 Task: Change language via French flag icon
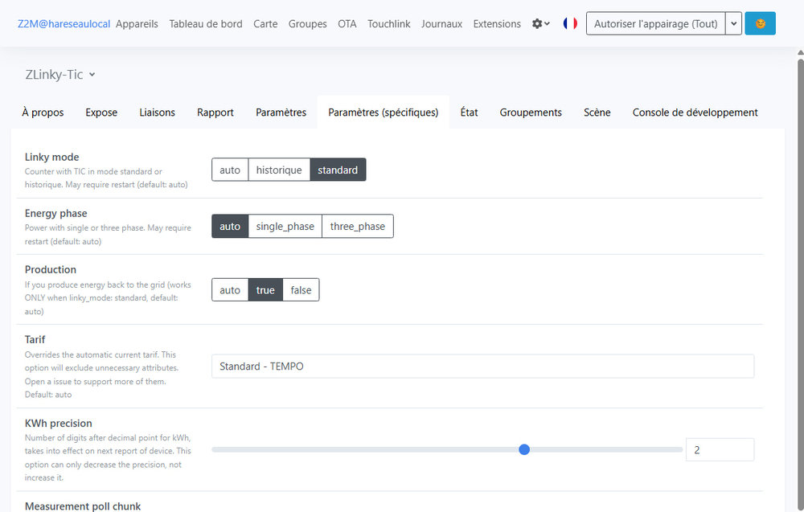coord(570,23)
